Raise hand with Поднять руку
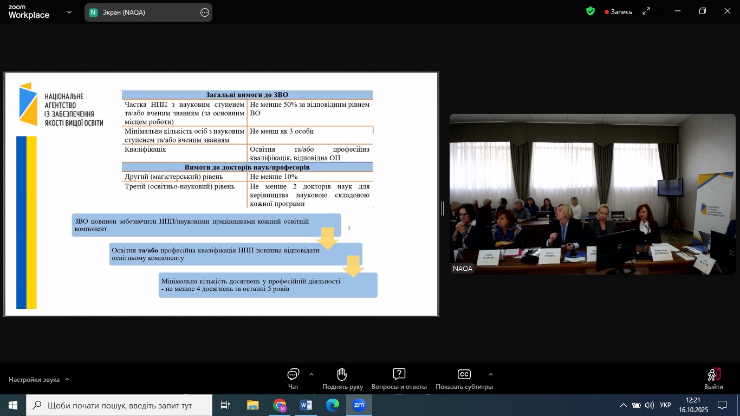The image size is (740, 416). pos(341,379)
